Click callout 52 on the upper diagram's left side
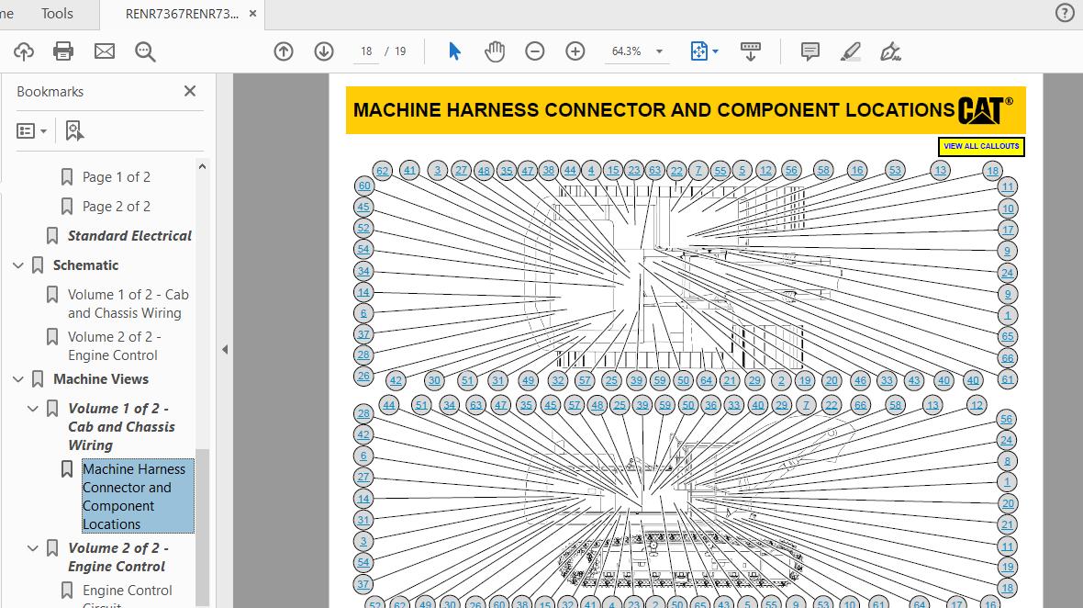This screenshot has width=1083, height=608. click(x=364, y=228)
